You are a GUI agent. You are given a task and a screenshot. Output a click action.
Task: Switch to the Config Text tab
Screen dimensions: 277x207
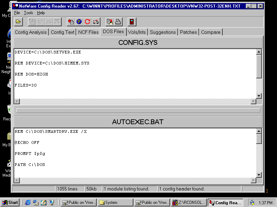click(63, 32)
